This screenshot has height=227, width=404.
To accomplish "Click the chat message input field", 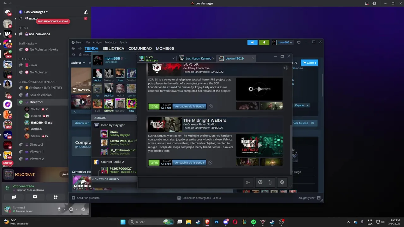I will click(190, 182).
